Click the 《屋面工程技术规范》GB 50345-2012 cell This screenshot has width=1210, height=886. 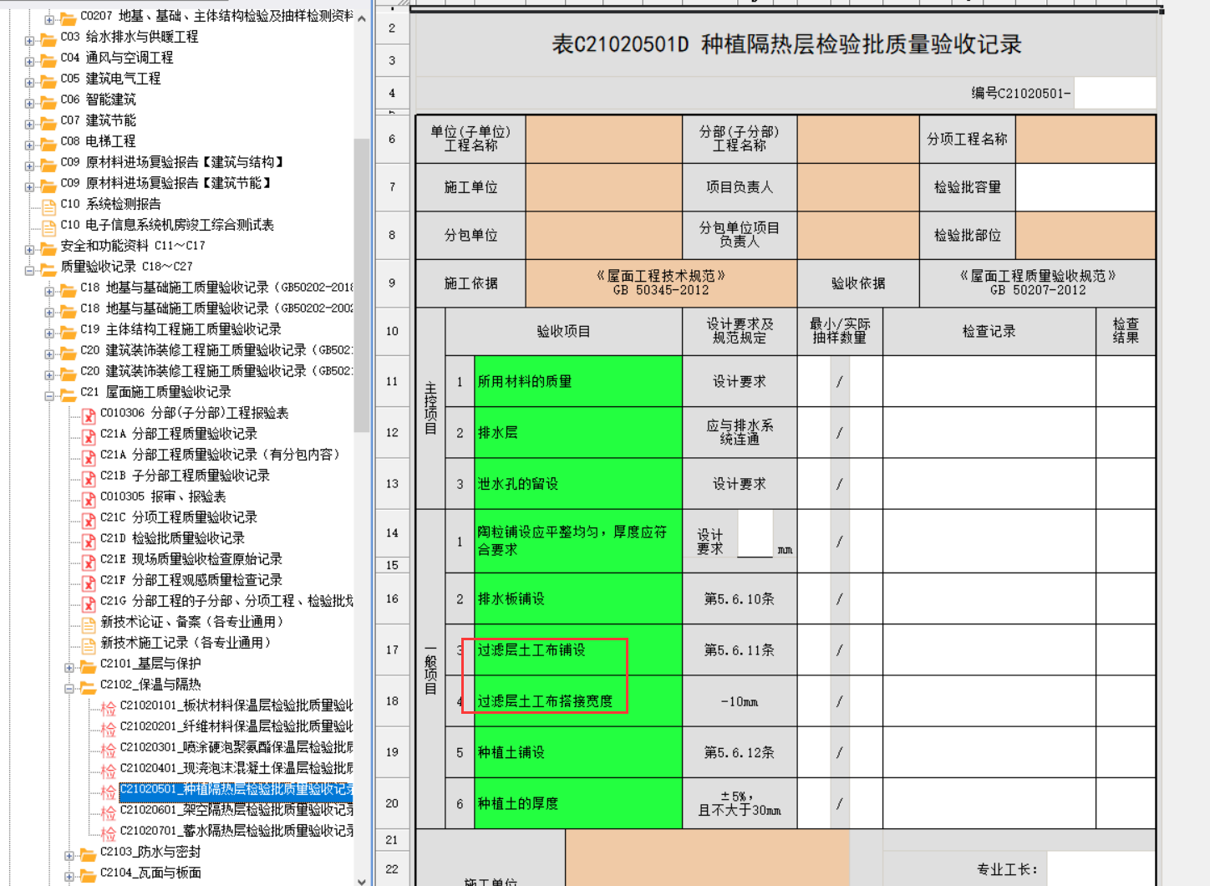pyautogui.click(x=661, y=283)
